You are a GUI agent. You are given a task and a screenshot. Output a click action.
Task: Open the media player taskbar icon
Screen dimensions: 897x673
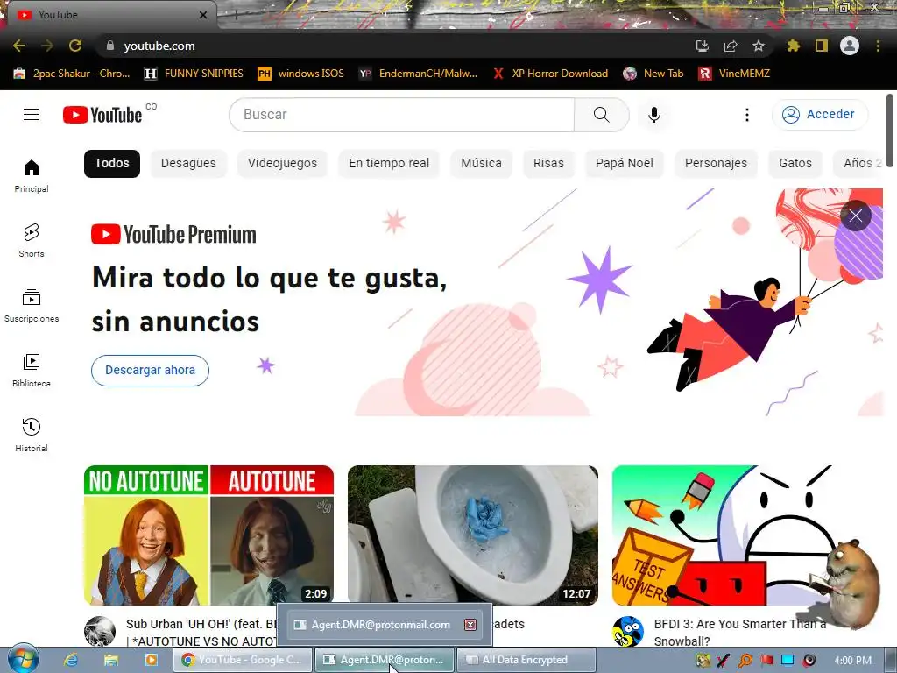pyautogui.click(x=152, y=660)
